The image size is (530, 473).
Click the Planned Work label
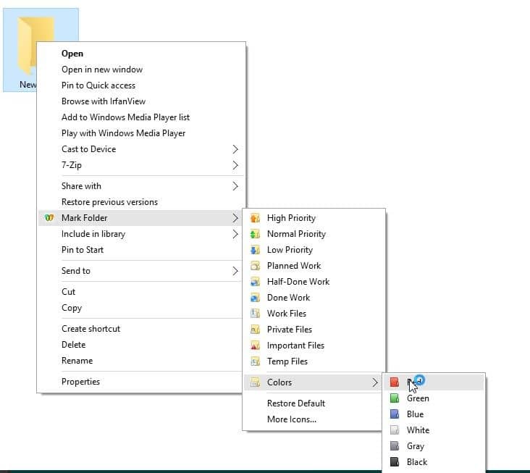(294, 266)
